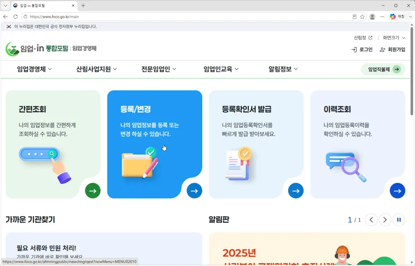Click the 2025년 알림판 banner

coord(307,249)
